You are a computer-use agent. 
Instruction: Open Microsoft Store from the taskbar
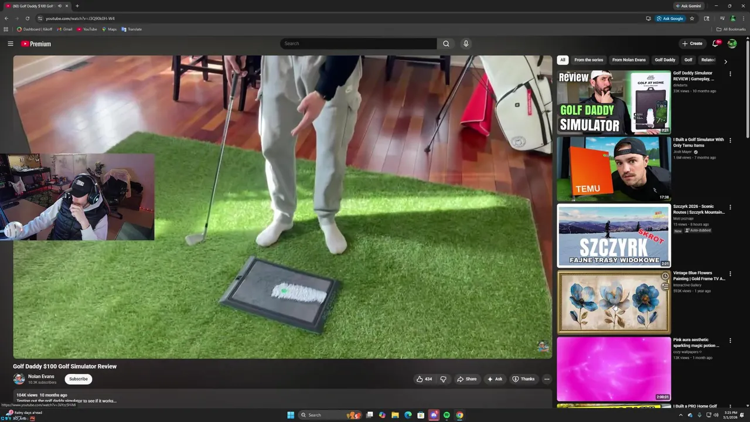pyautogui.click(x=421, y=415)
